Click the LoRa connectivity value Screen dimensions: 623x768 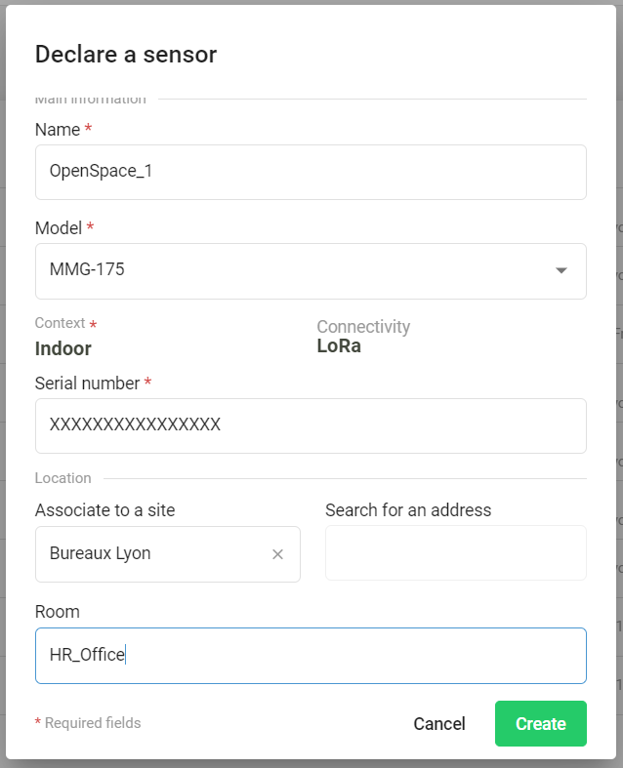tap(339, 345)
